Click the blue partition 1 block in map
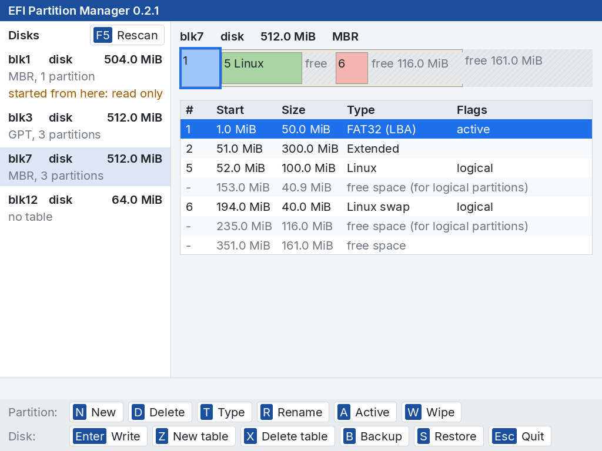The image size is (602, 451). [200, 68]
